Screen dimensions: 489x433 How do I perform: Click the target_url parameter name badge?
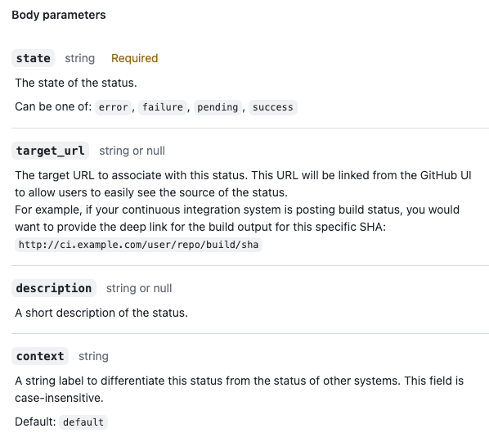coord(50,151)
